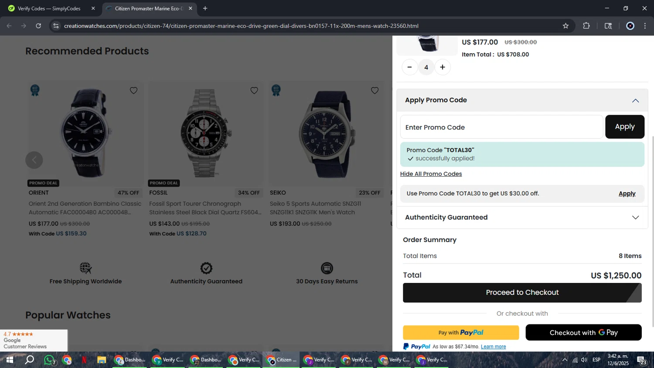This screenshot has height=368, width=654.
Task: Open volume control in tray
Action: tap(584, 360)
